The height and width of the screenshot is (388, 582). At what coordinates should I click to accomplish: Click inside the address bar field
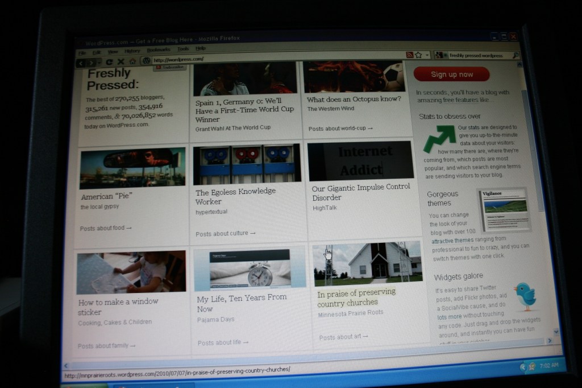[x=256, y=59]
